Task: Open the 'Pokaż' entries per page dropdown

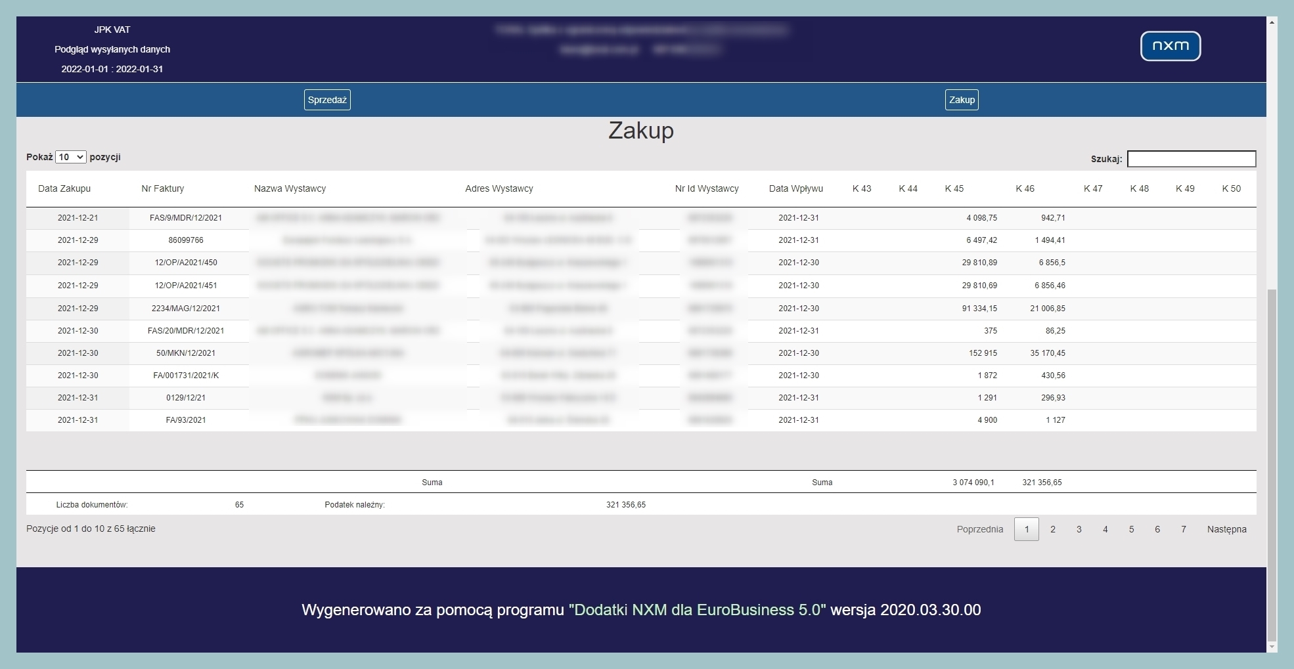Action: 70,157
